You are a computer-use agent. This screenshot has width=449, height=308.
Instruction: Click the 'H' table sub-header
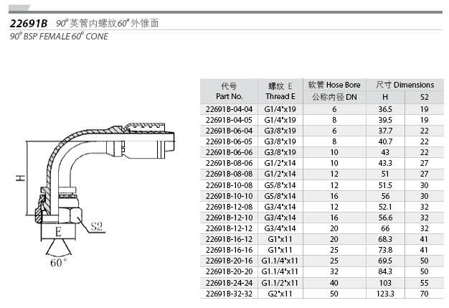pos(385,97)
